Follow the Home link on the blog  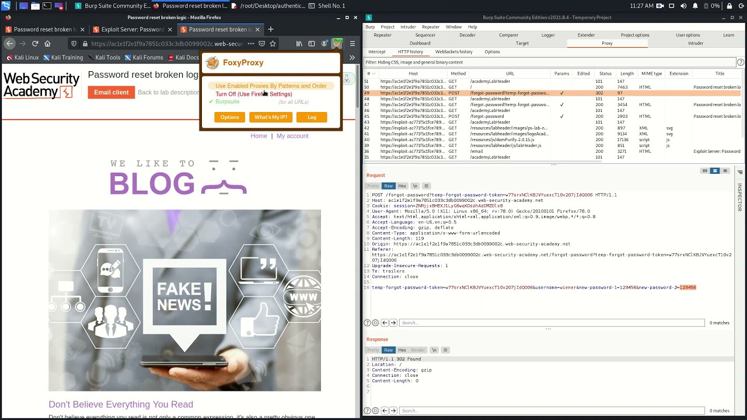click(259, 136)
